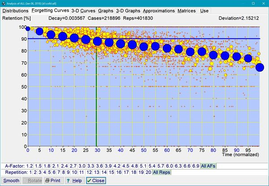Click the Decay=0.003567 value
The width and height of the screenshot is (269, 186).
pos(67,18)
